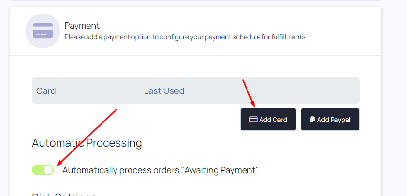Click the red arrow pointing at Add Card

(x=249, y=93)
